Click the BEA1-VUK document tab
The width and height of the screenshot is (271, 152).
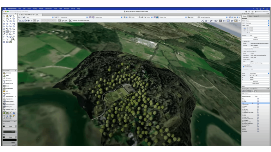pos(29,14)
